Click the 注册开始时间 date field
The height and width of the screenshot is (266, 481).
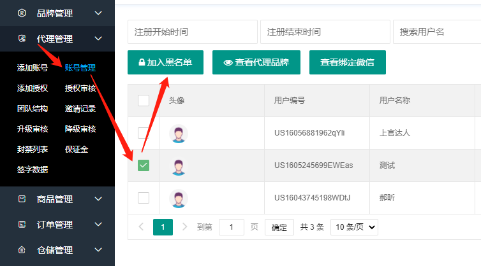click(191, 32)
